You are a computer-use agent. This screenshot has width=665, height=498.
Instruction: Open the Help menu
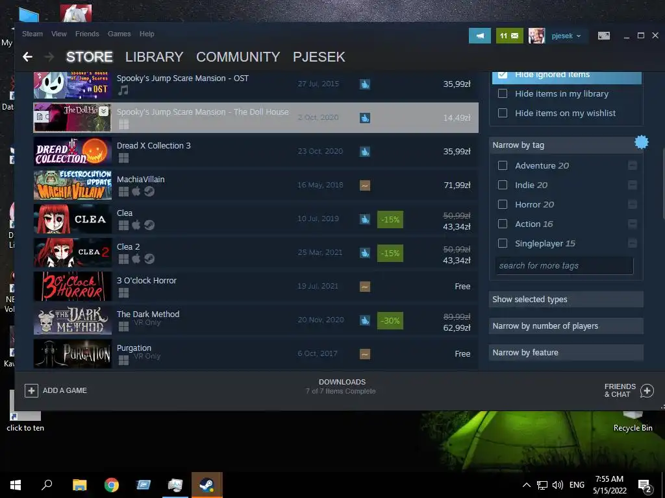(147, 34)
